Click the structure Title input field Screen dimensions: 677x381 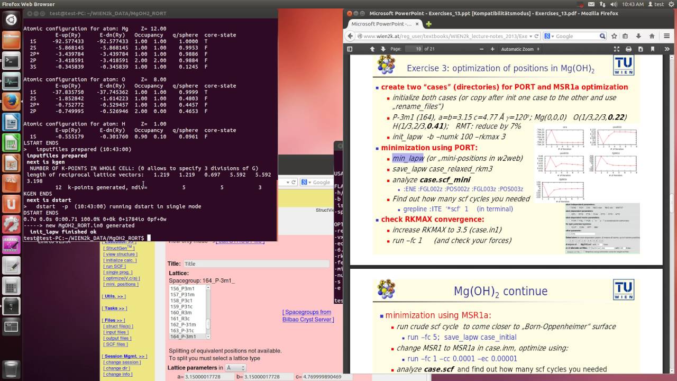[x=256, y=264]
